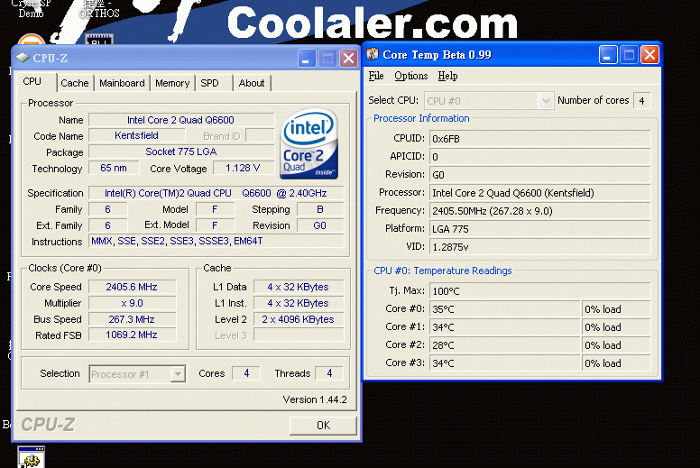Click the Socket 775 LGA package field
Viewport: 700px width, 468px height.
coord(180,151)
